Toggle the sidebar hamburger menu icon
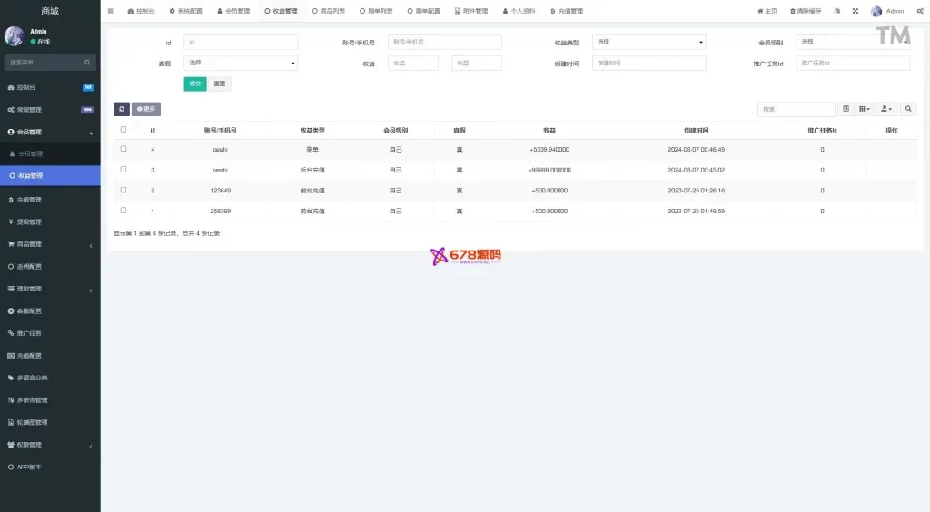This screenshot has width=930, height=512. tap(111, 11)
